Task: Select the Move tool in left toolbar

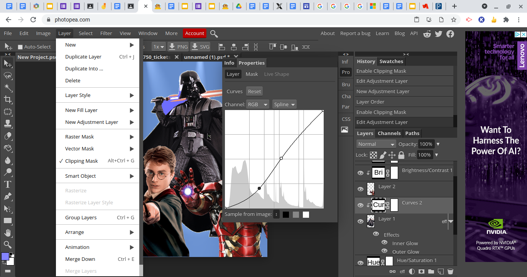Action: pyautogui.click(x=8, y=63)
